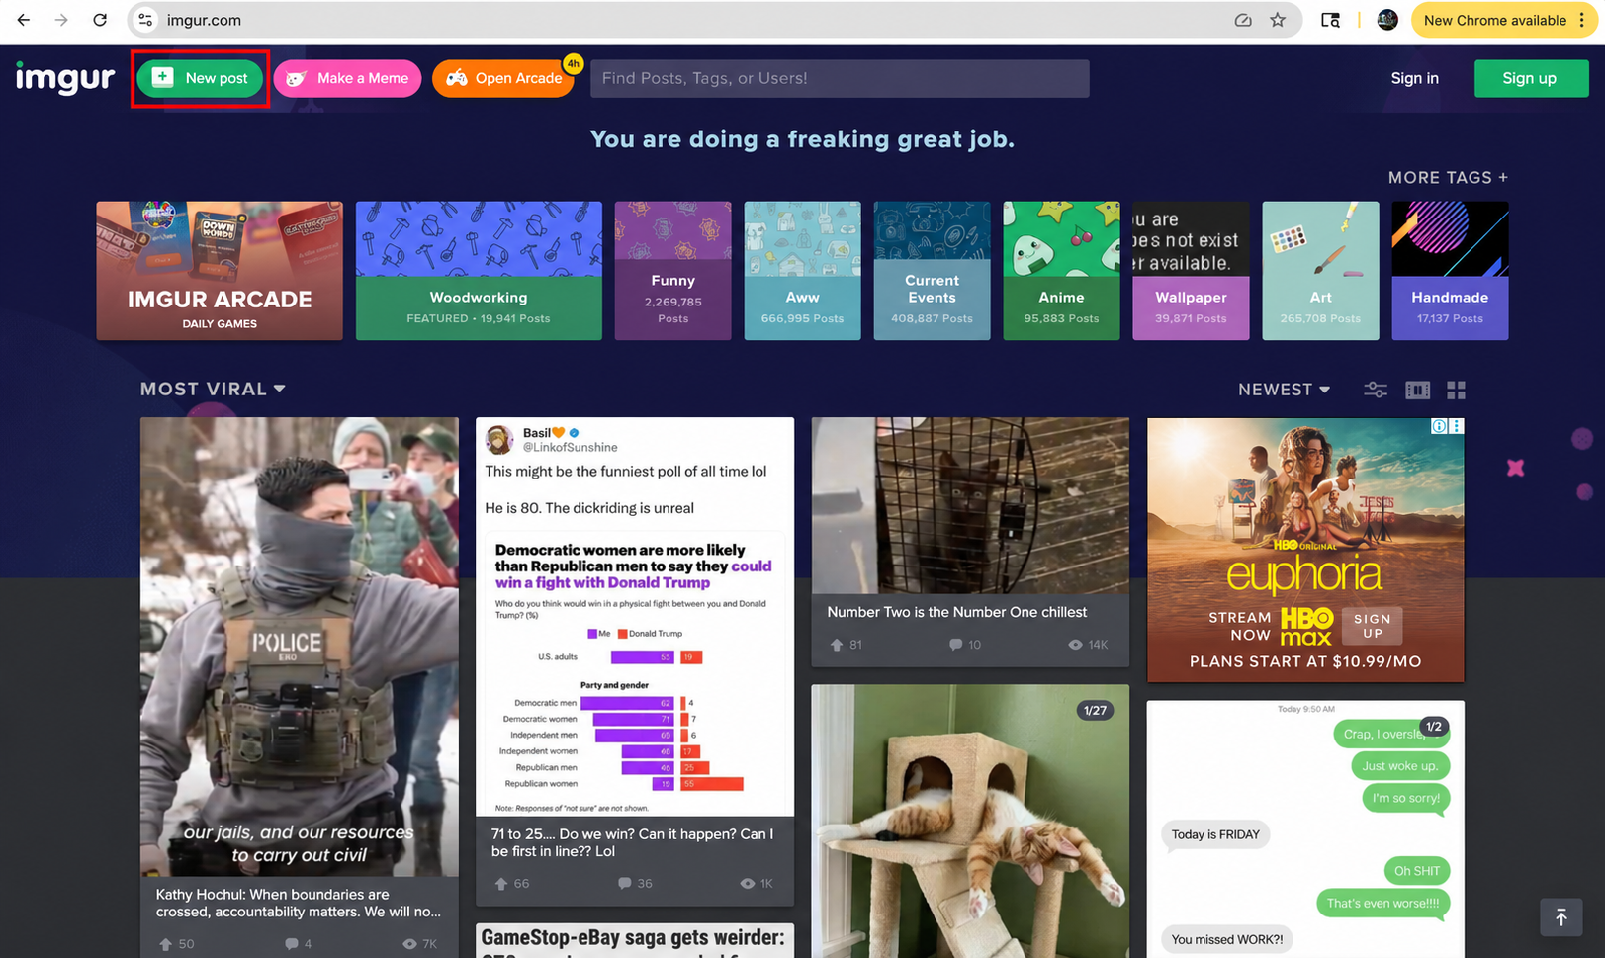This screenshot has width=1605, height=958.
Task: Upvote the '71 to 25' poll post
Action: [501, 884]
